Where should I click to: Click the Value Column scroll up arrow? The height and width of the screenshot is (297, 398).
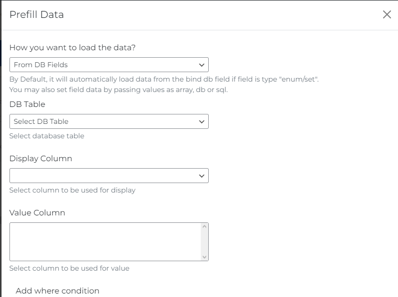pyautogui.click(x=204, y=226)
